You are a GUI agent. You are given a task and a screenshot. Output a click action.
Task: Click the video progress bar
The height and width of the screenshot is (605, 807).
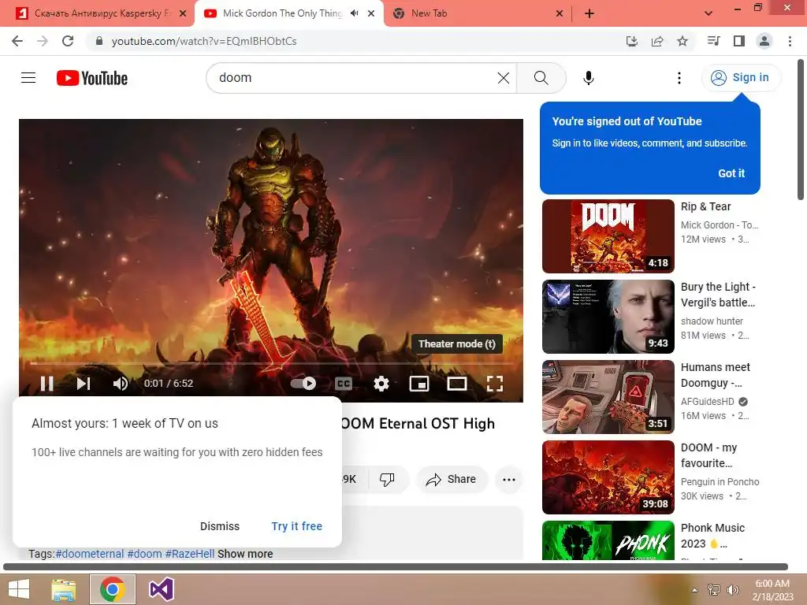[x=271, y=363]
